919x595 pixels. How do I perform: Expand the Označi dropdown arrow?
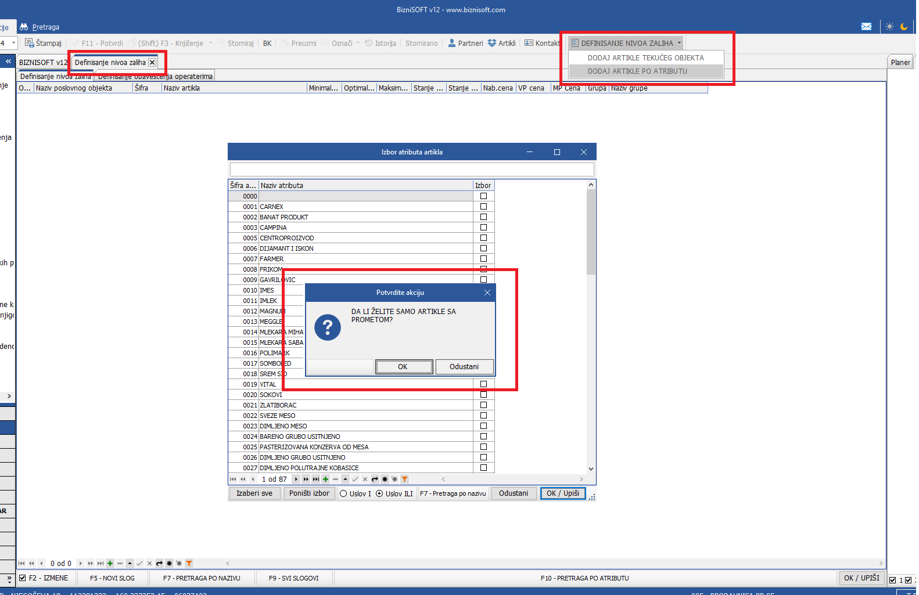(x=358, y=43)
